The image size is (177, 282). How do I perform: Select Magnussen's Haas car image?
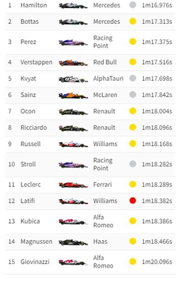(73, 242)
